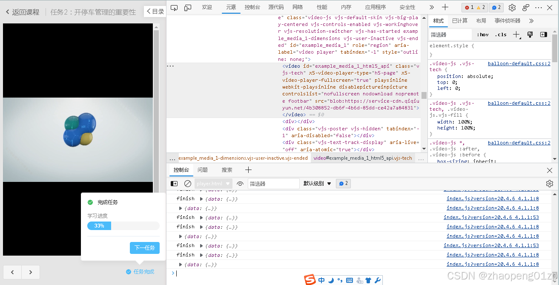Switch to the 控制台 tab in top bar
This screenshot has height=285, width=559.
pyautogui.click(x=253, y=7)
